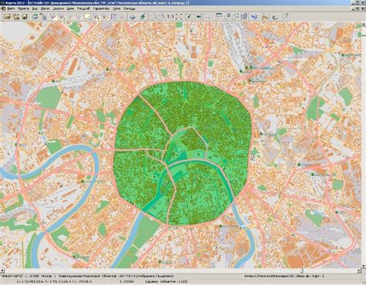
Task: Click the floppy disk save icon
Action: point(25,17)
